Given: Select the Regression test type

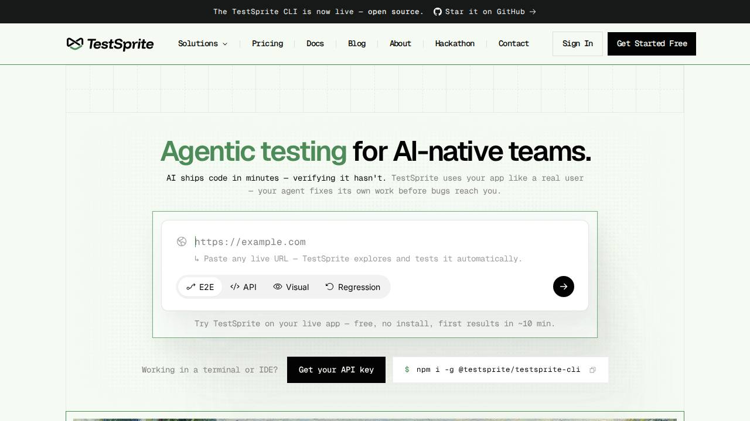Looking at the screenshot, I should tap(353, 287).
